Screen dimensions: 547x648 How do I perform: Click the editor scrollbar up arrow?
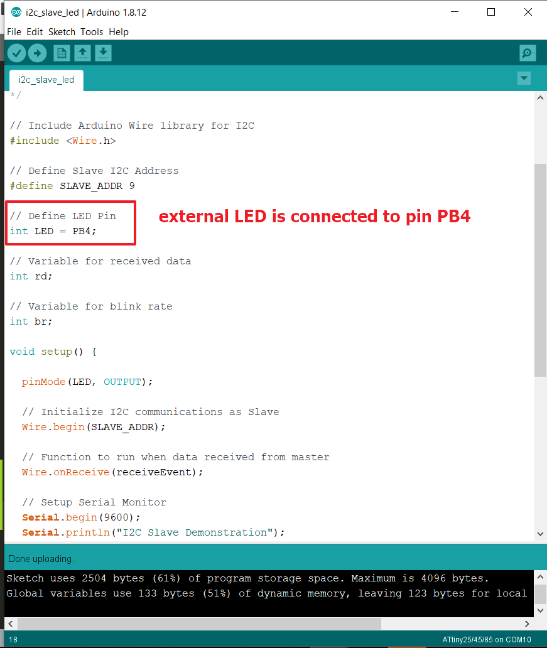tap(540, 98)
